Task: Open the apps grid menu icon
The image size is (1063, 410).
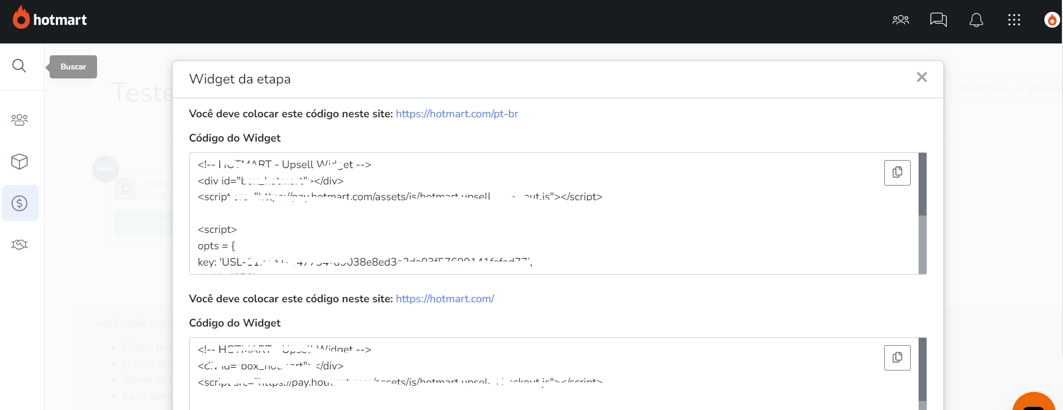Action: (x=1014, y=20)
